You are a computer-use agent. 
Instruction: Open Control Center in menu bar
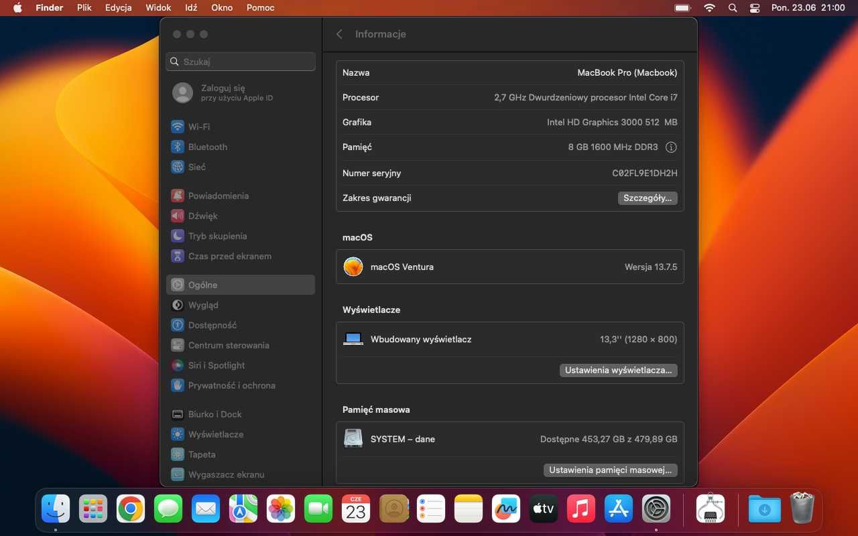coord(755,8)
